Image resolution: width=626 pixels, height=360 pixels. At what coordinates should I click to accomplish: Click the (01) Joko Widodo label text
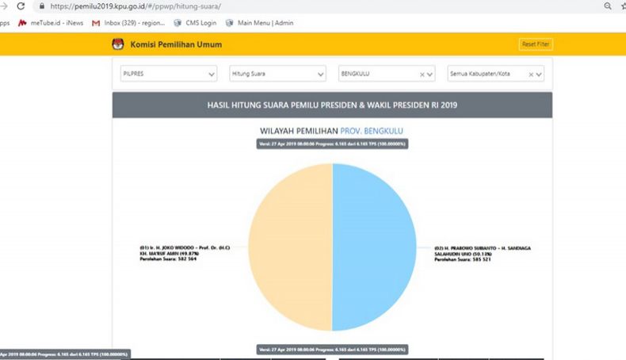(185, 253)
